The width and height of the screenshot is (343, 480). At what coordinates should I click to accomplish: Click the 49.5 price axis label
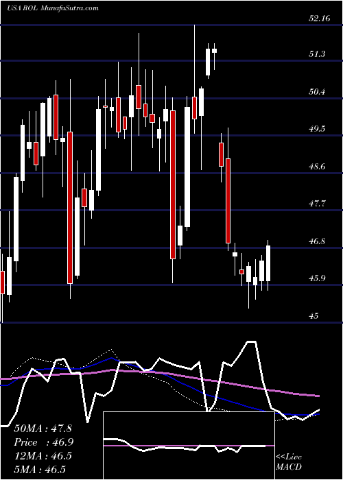[x=317, y=129]
